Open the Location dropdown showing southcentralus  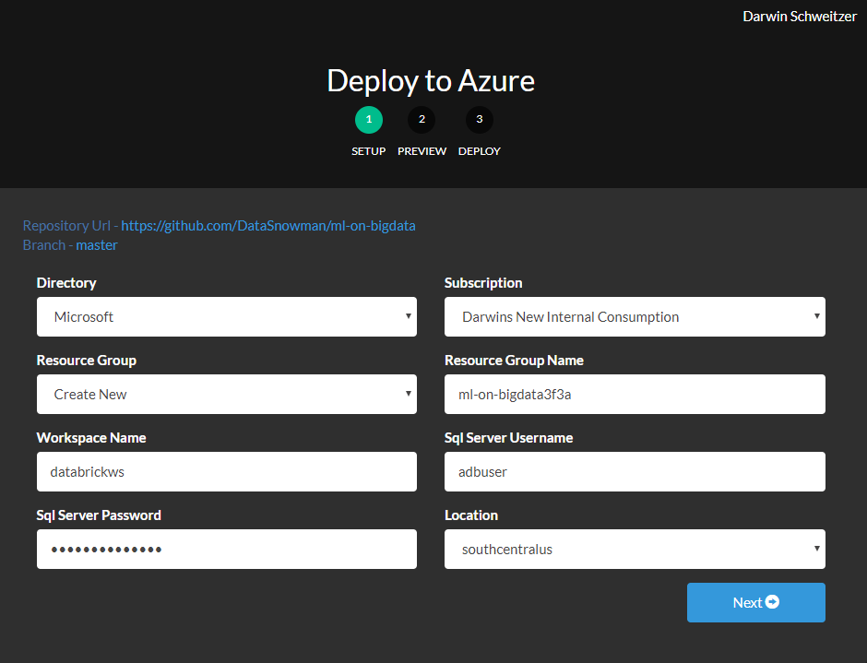pyautogui.click(x=635, y=549)
